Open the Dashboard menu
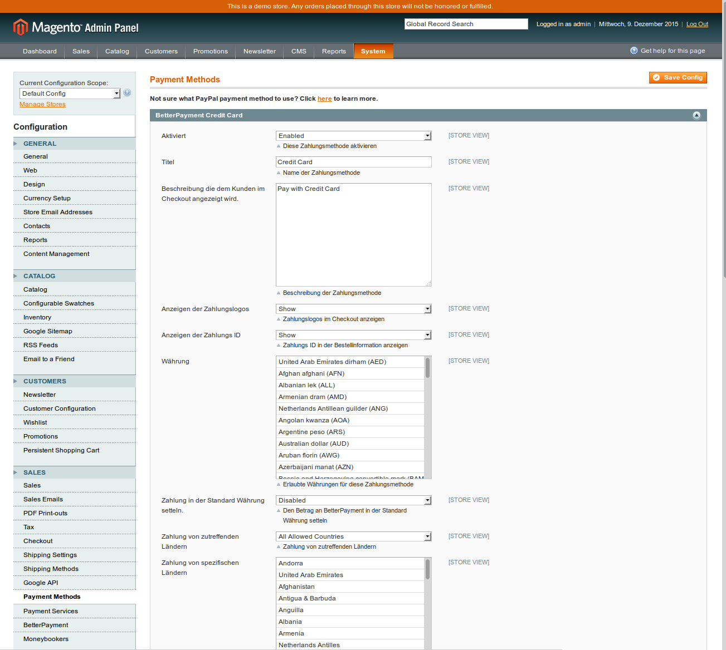 coord(40,51)
